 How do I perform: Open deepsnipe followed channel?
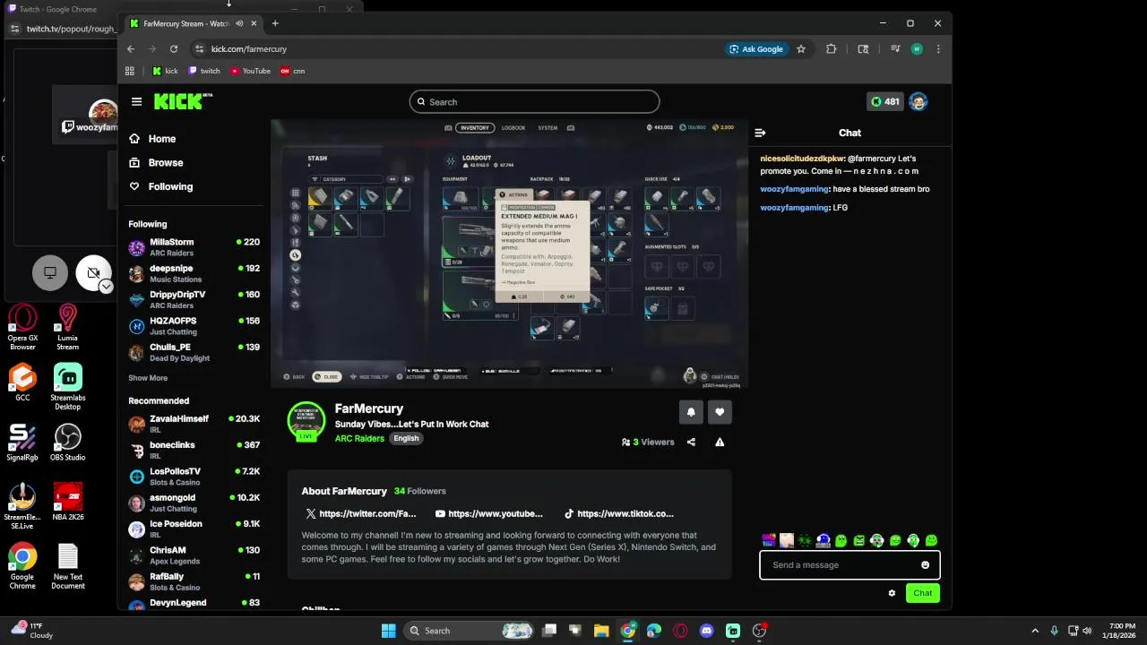(x=194, y=273)
